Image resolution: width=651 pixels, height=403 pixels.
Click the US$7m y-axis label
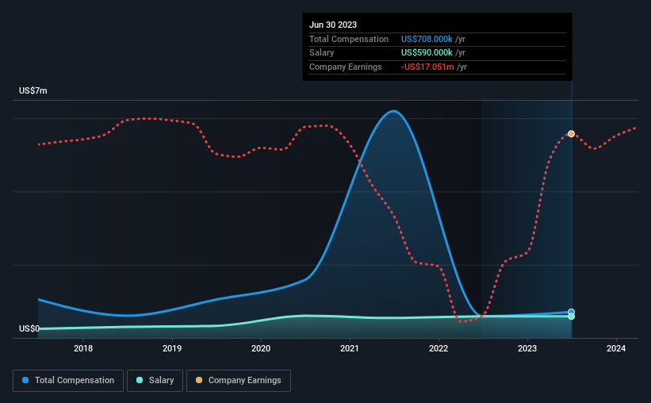(x=33, y=90)
